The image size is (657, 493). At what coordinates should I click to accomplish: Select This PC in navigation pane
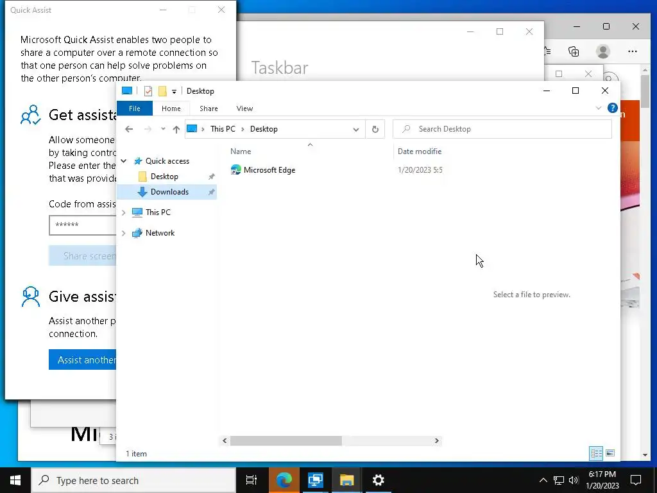tap(158, 212)
